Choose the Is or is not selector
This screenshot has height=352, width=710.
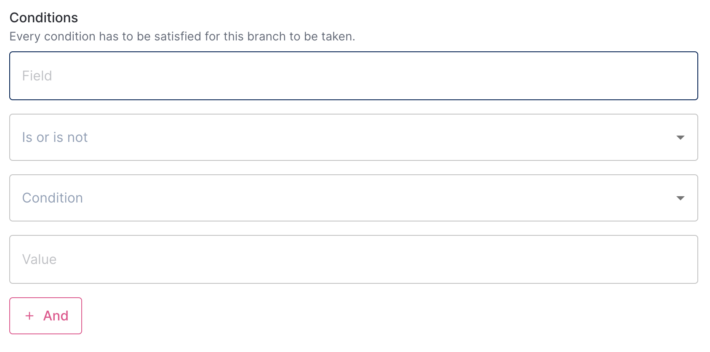(x=353, y=137)
